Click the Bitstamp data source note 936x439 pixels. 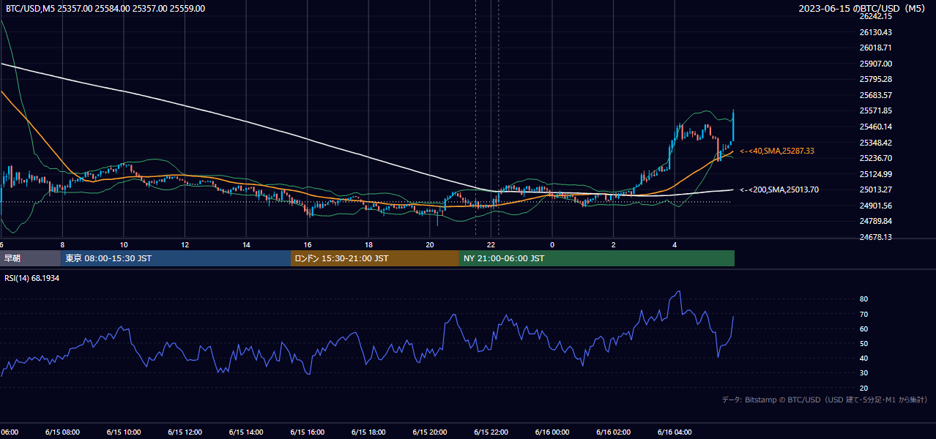click(825, 399)
